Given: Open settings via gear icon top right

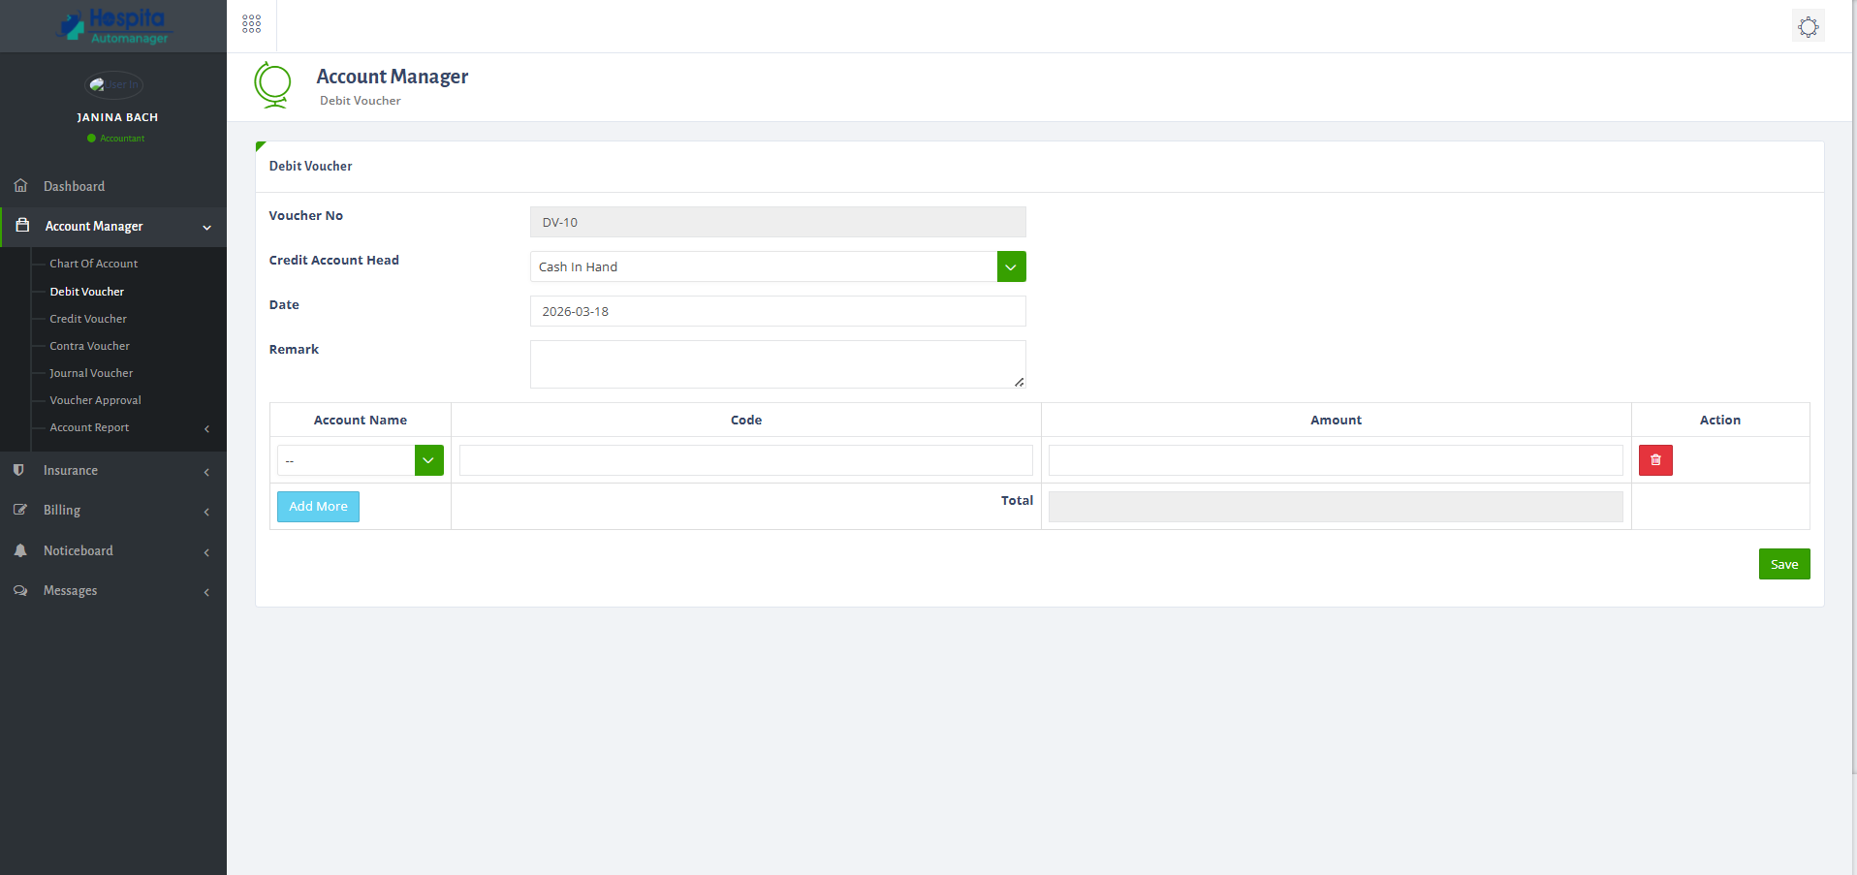Looking at the screenshot, I should (x=1808, y=26).
